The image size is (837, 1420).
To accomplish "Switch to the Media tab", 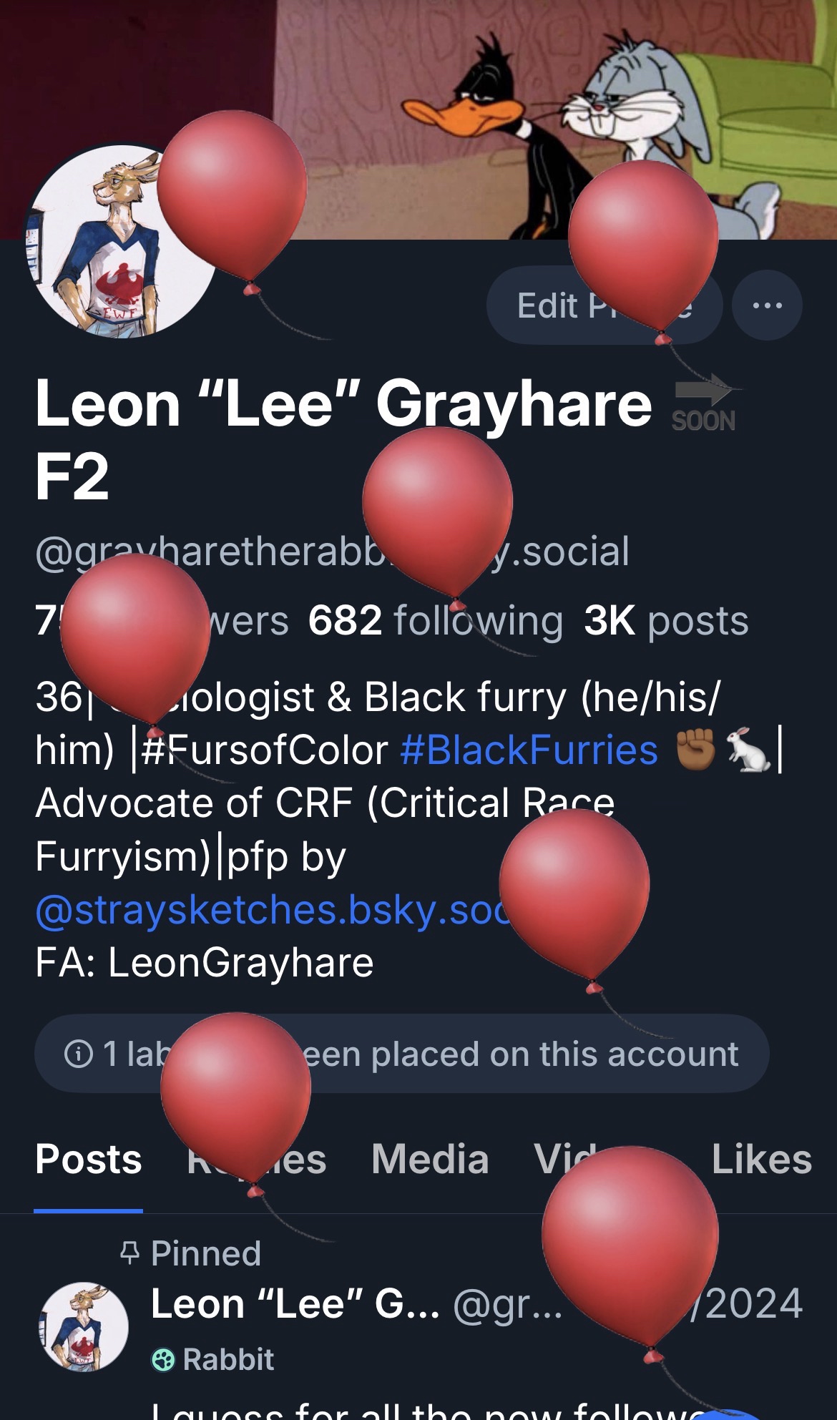I will pyautogui.click(x=430, y=1159).
